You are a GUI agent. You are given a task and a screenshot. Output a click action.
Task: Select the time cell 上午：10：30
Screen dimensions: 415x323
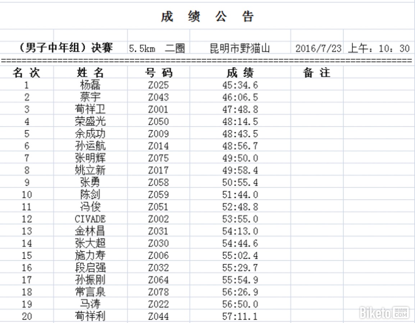379,48
